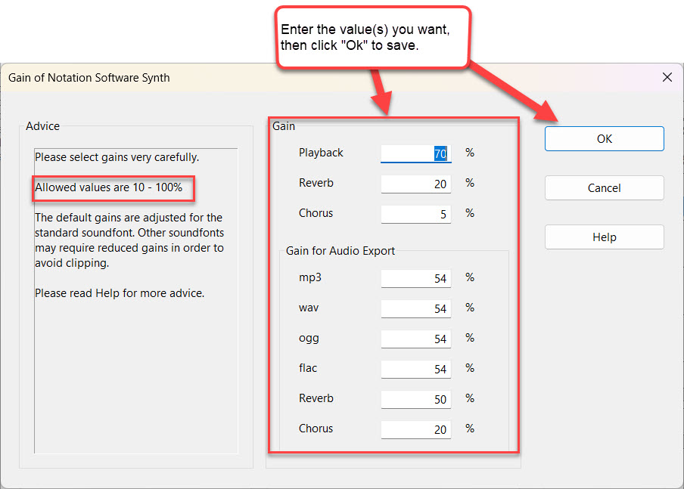Click the 'Gain for Audio Export' heading
The width and height of the screenshot is (684, 489).
coord(340,251)
